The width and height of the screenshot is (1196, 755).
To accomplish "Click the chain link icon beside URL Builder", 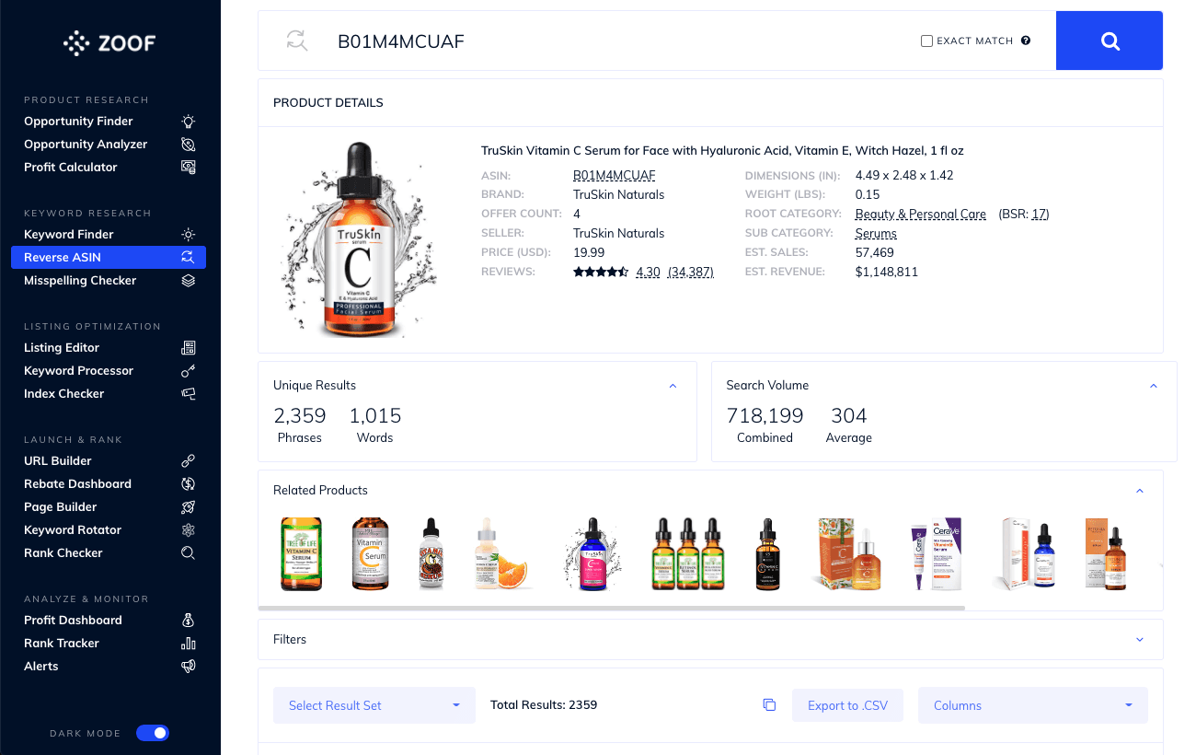I will tap(189, 461).
